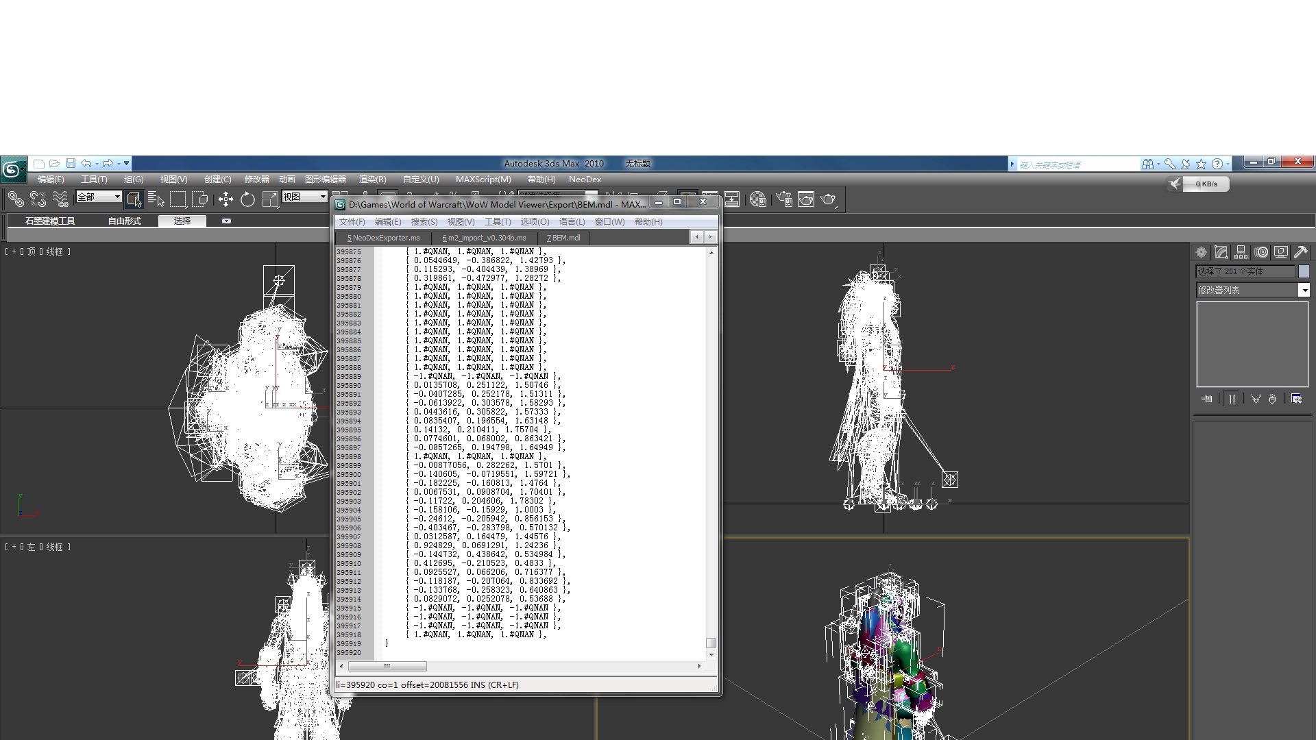
Task: Open the 语言(L) menu in script editor
Action: (572, 222)
